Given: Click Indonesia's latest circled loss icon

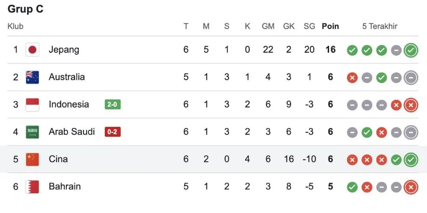Looking at the screenshot, I should 411,105.
